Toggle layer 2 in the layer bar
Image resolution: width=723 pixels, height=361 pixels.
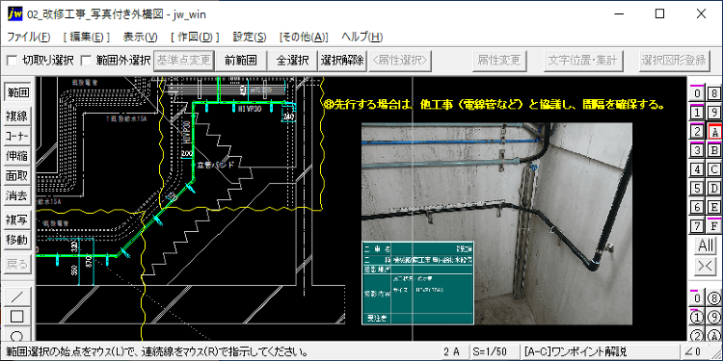click(x=697, y=132)
